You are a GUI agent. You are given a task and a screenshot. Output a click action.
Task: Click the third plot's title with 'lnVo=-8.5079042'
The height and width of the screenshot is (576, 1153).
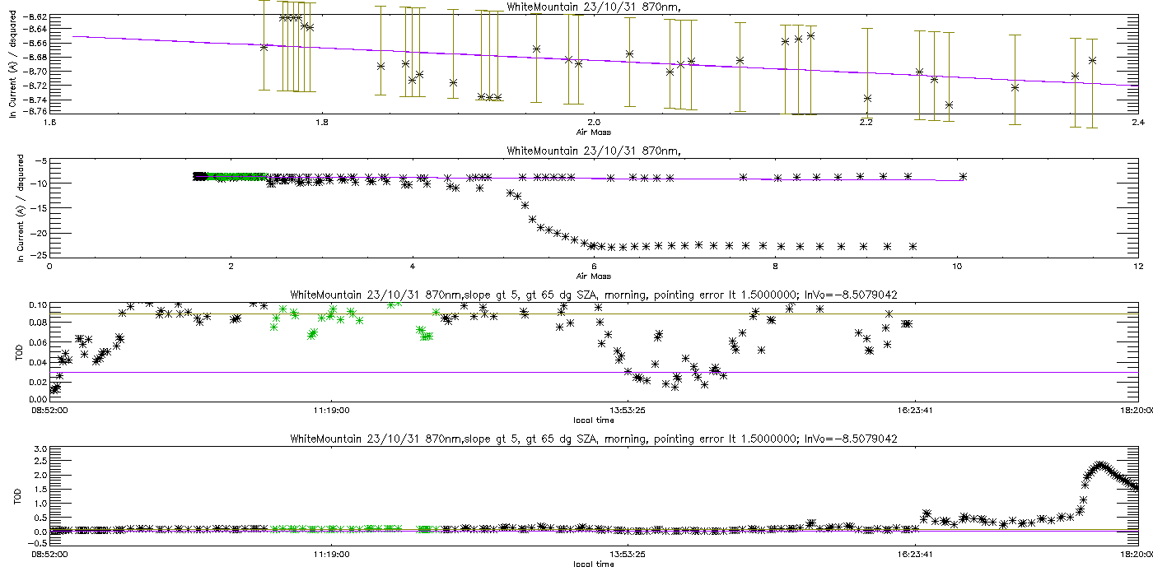coord(593,296)
